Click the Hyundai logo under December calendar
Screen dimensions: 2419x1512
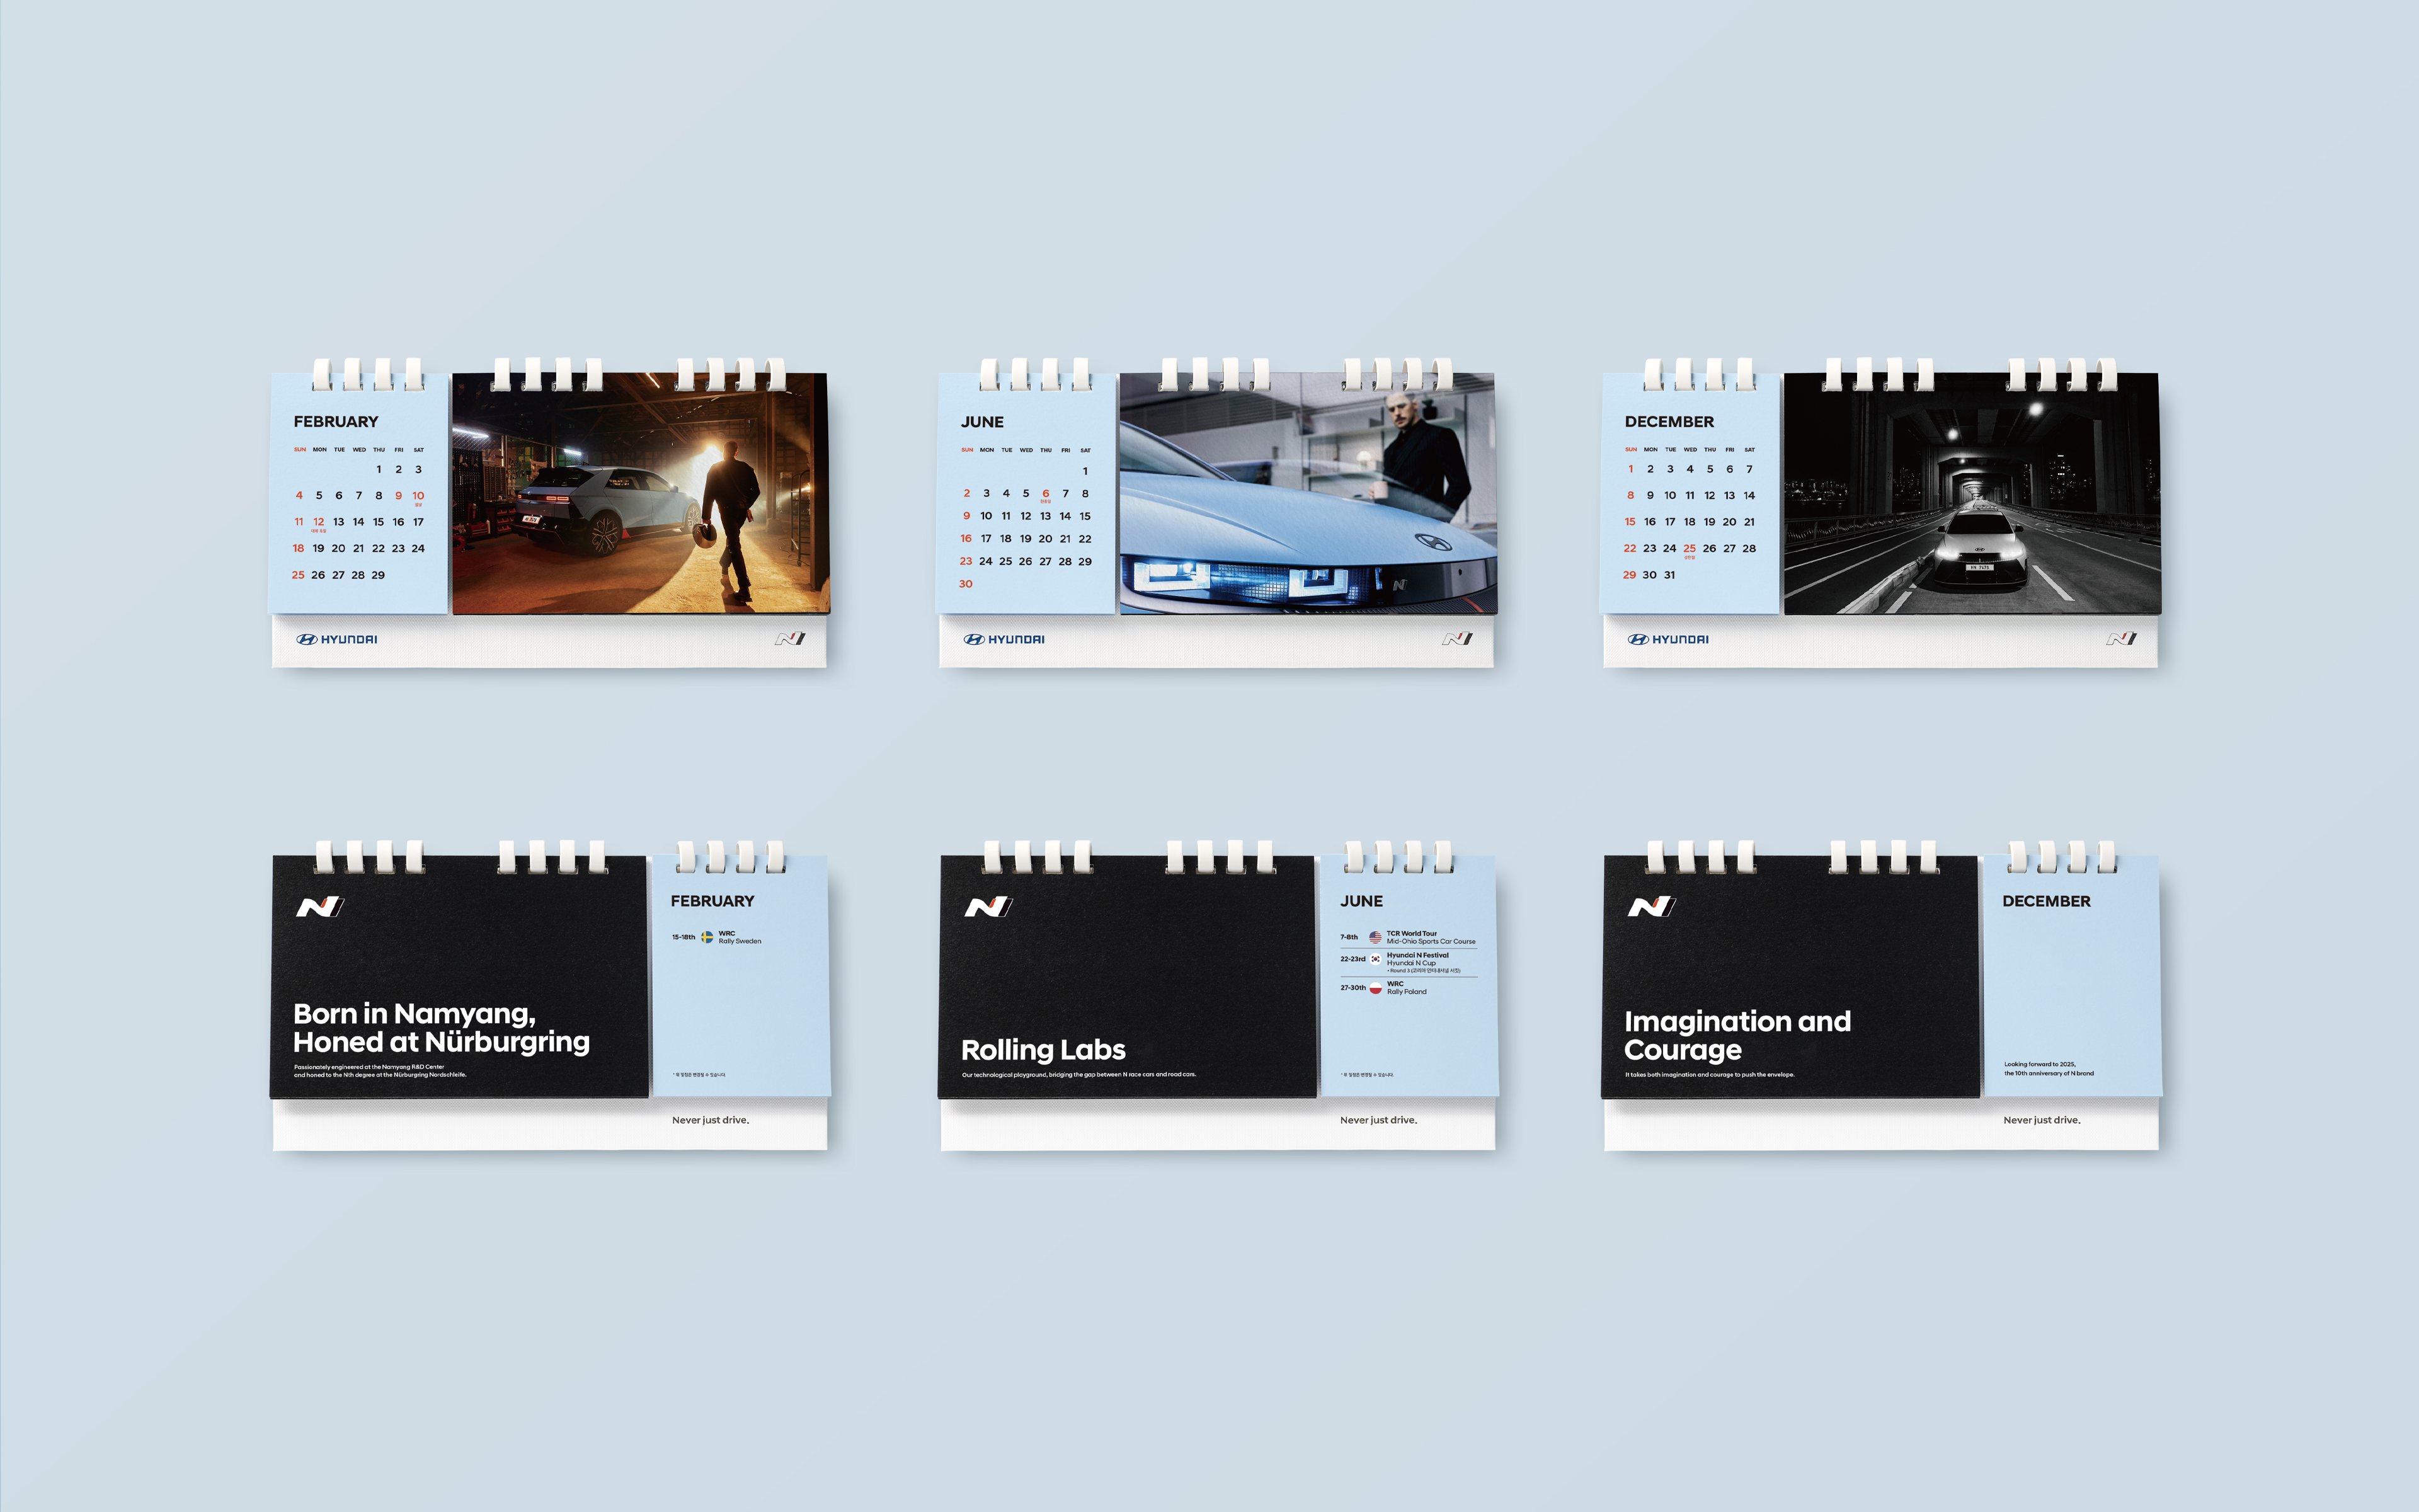(x=1667, y=639)
